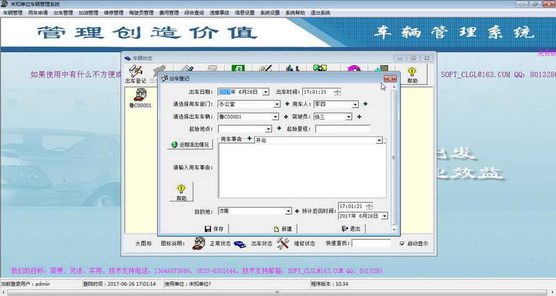Open the 系统设置 menu
The width and height of the screenshot is (556, 296).
270,13
